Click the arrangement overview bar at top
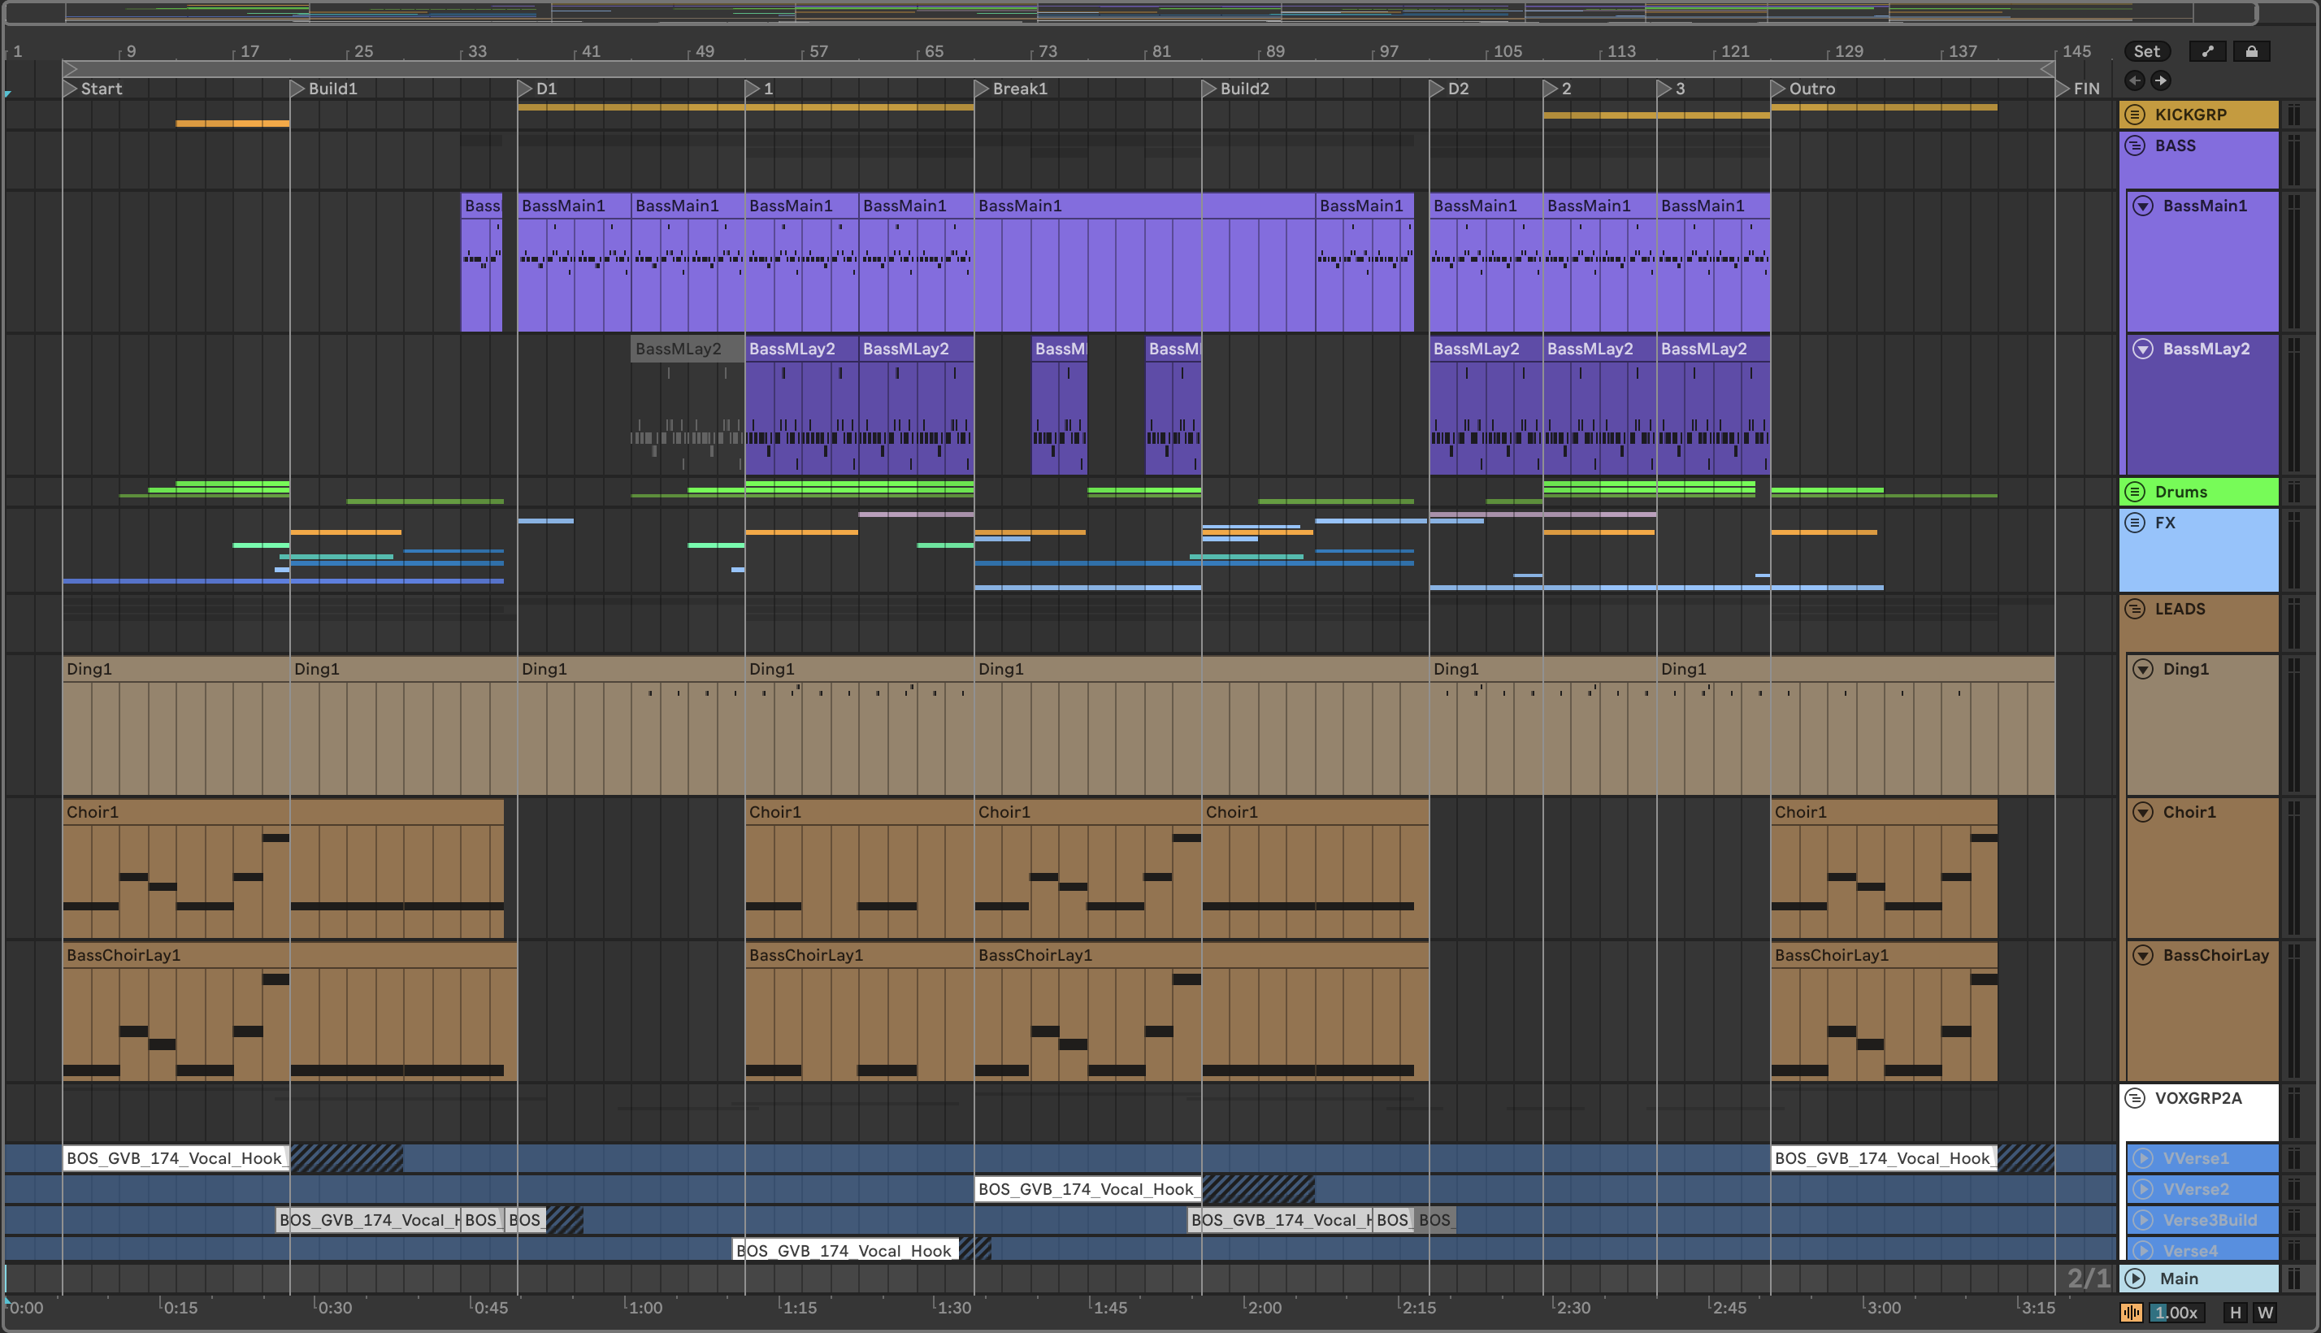This screenshot has width=2321, height=1333. pyautogui.click(x=1130, y=13)
